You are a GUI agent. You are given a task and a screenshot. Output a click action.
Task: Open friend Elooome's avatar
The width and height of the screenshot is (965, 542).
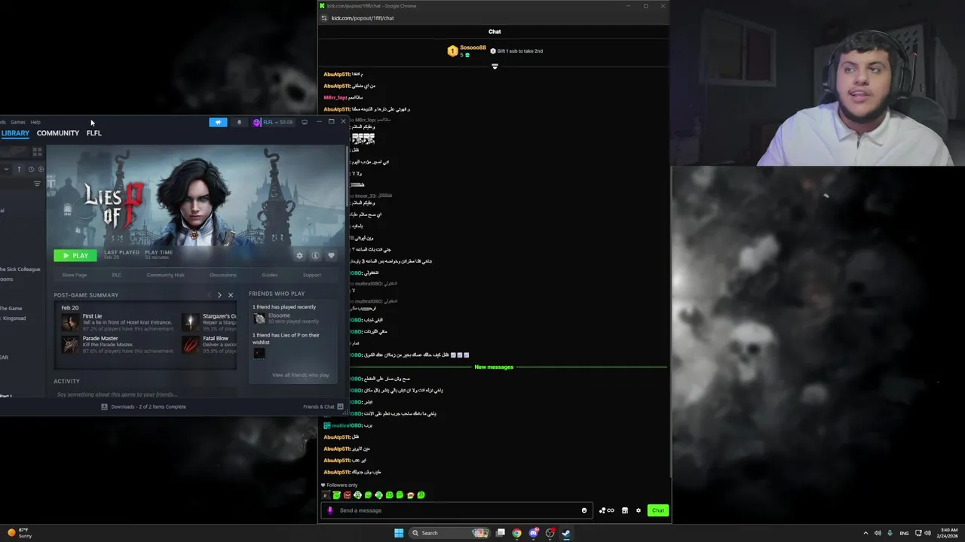pos(259,318)
